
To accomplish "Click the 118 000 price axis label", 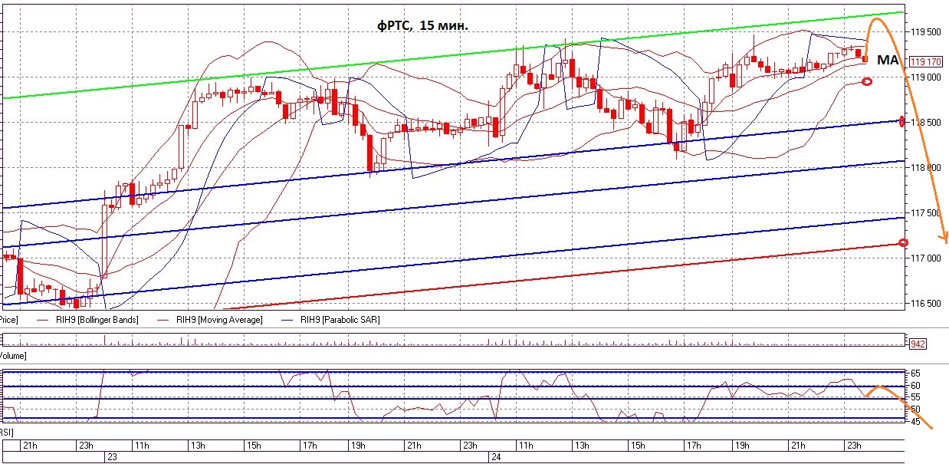I will coord(925,168).
